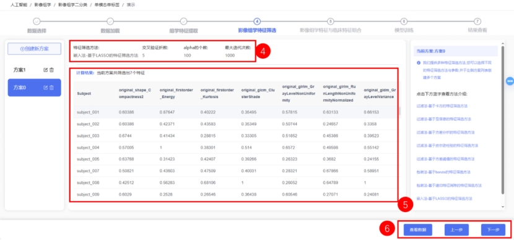Click 单模态单标签 breadcrumb

107,5
